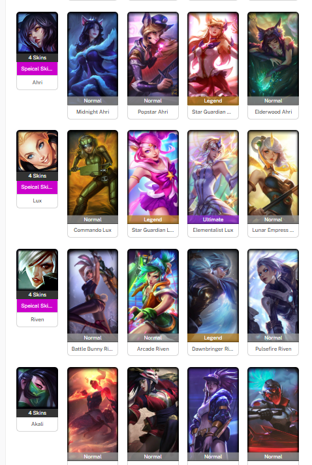Select the first Akali skin artwork
This screenshot has width=312, height=465.
[x=93, y=410]
